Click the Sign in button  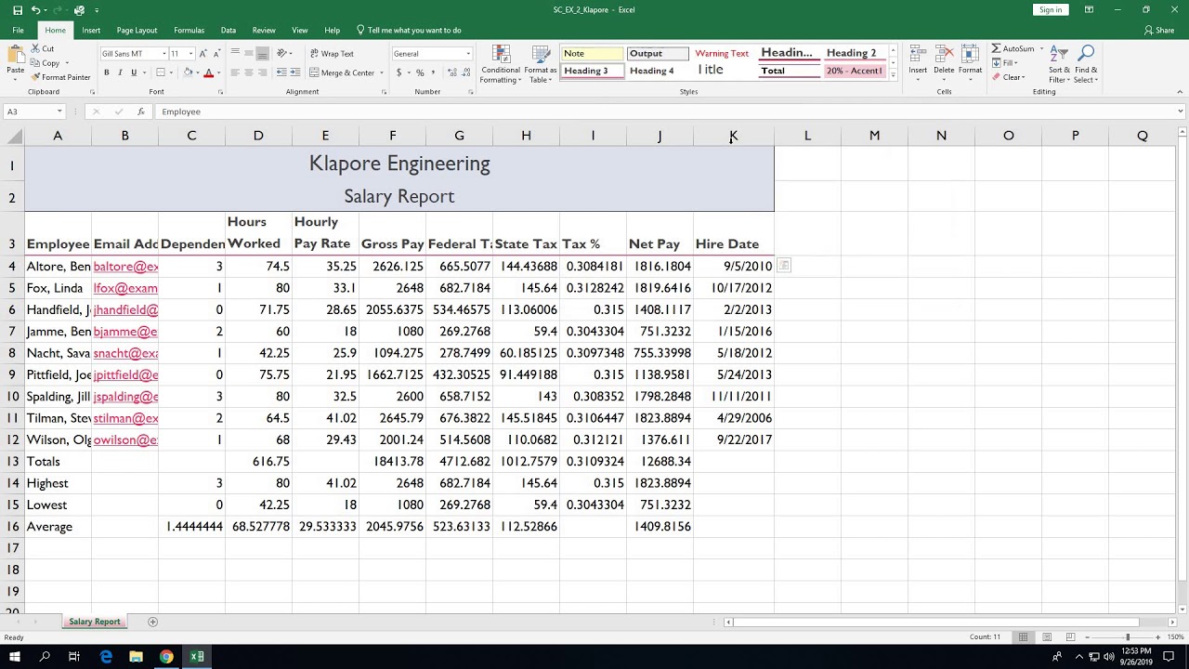click(x=1051, y=9)
